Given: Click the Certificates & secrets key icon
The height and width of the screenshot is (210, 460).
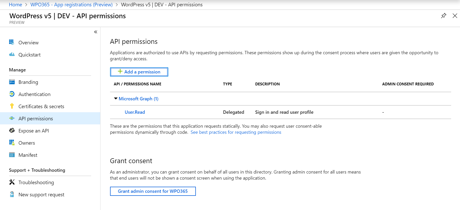Looking at the screenshot, I should coord(12,106).
